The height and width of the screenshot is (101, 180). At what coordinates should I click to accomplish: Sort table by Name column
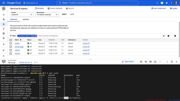click(x=18, y=40)
